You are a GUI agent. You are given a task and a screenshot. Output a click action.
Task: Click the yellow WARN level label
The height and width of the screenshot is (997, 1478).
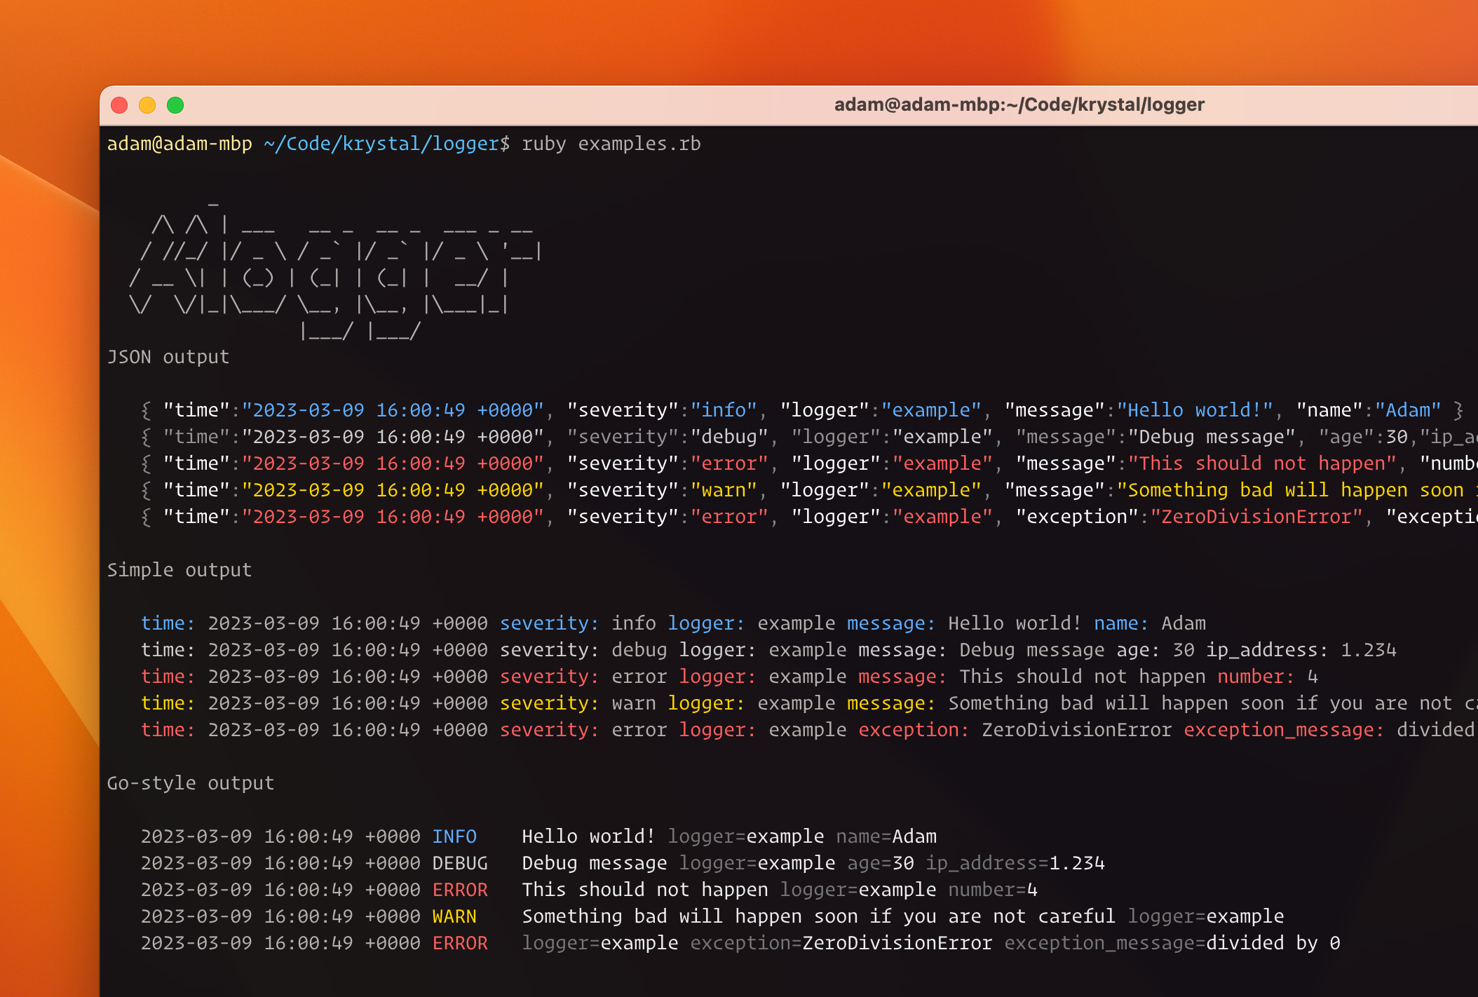tap(454, 916)
